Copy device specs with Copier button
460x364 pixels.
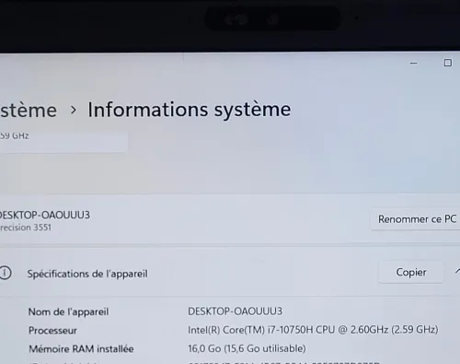click(x=411, y=272)
